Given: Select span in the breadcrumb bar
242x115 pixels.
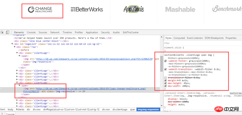Looking at the screenshot, I should coord(132,110).
